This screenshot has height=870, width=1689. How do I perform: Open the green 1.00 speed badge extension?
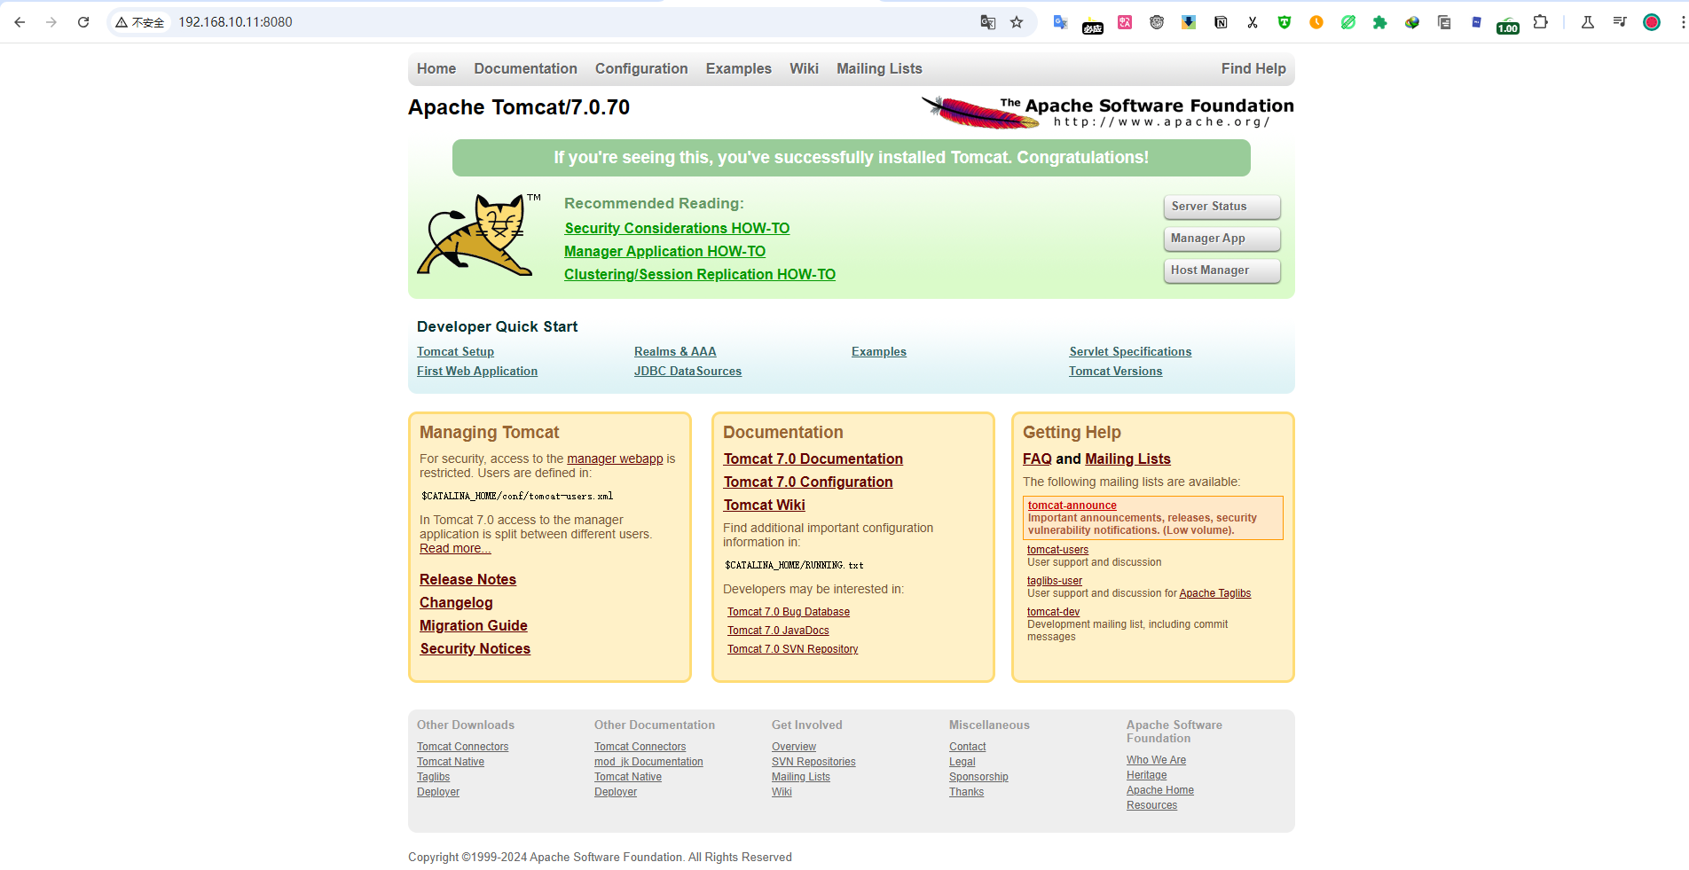pyautogui.click(x=1508, y=25)
